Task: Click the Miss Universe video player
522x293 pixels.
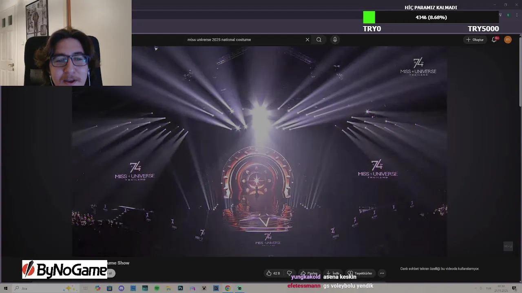Action: [259, 151]
